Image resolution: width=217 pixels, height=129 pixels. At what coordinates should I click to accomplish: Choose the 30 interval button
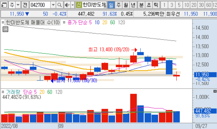pyautogui.click(x=201, y=5)
